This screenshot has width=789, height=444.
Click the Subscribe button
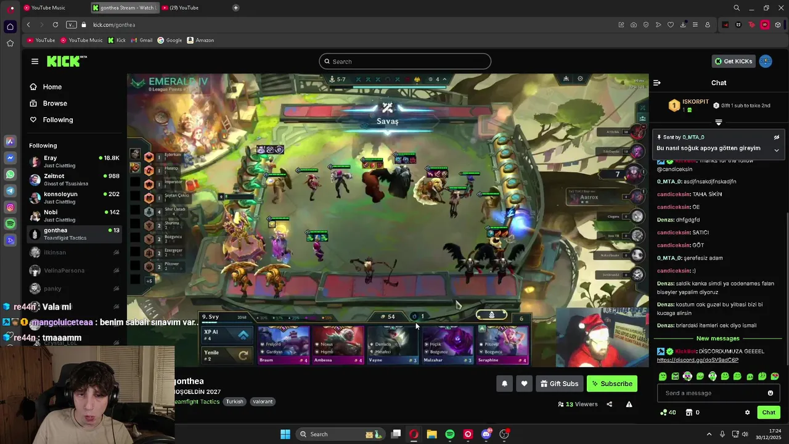[612, 384]
